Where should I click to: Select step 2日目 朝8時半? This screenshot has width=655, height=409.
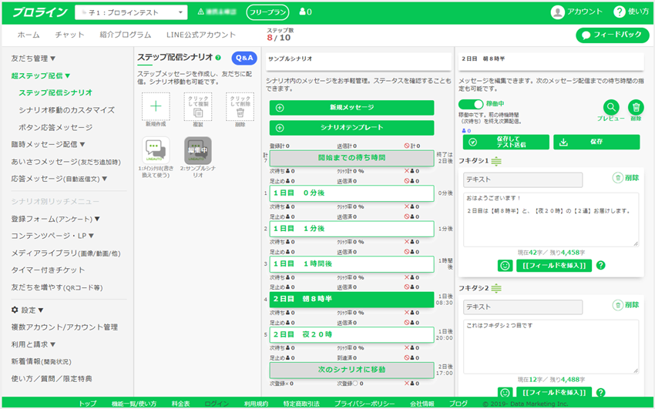[x=351, y=299]
